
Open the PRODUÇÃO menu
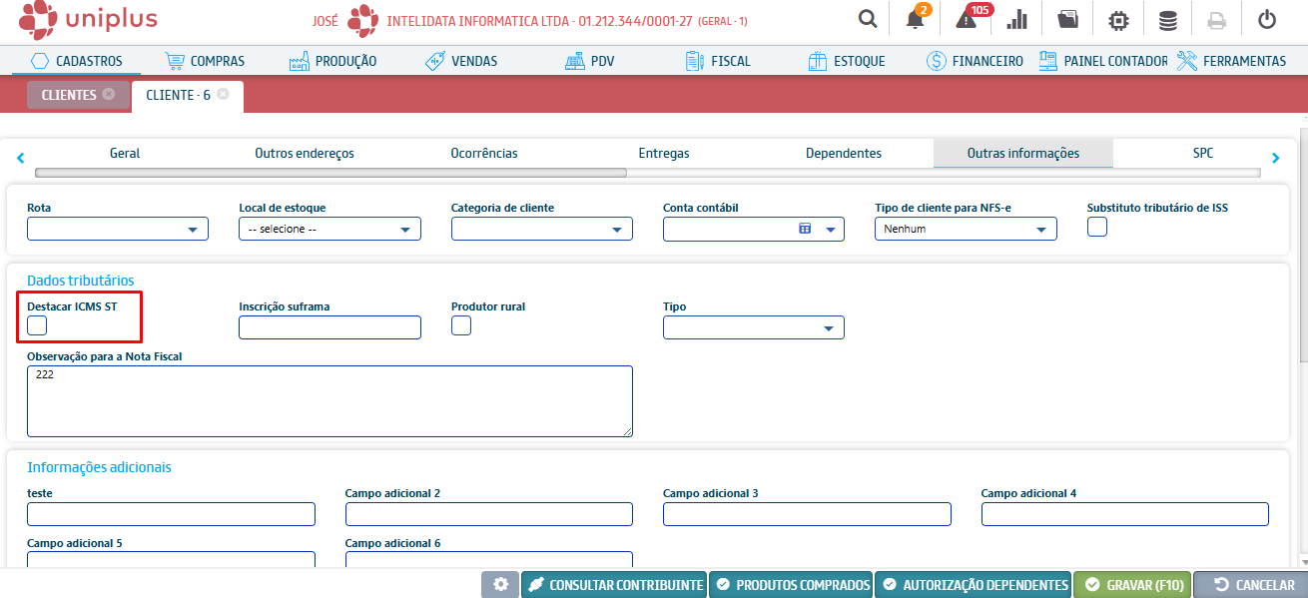point(332,61)
